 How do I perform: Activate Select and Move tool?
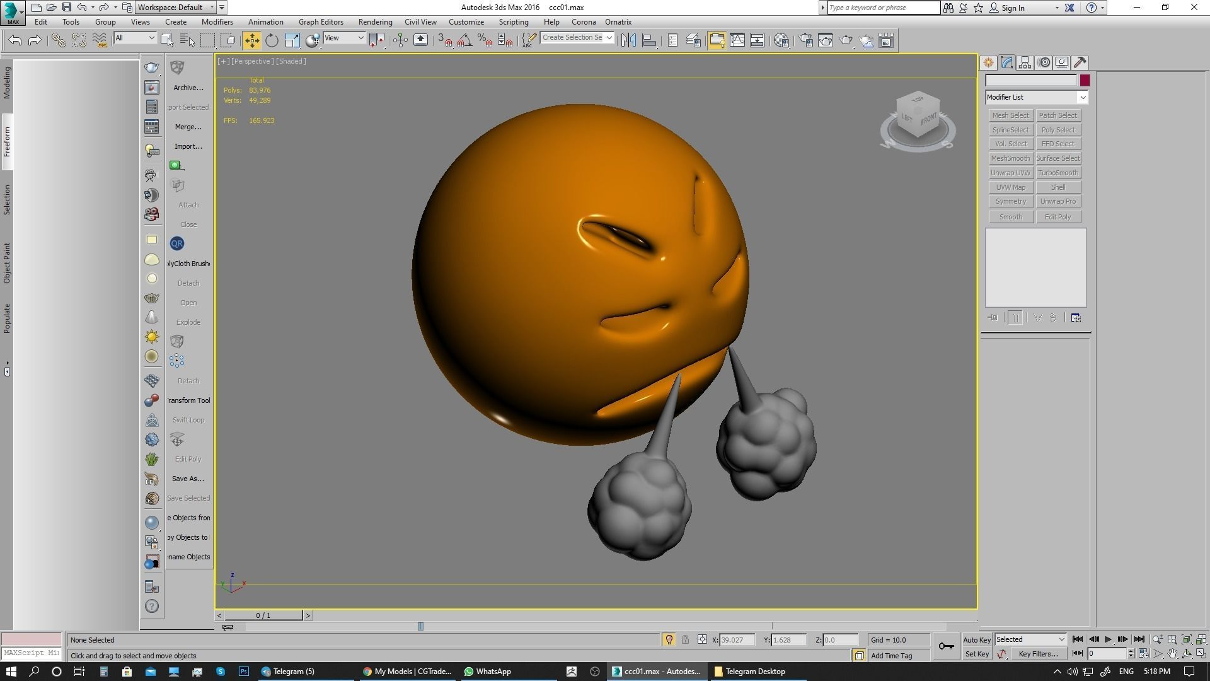251,40
